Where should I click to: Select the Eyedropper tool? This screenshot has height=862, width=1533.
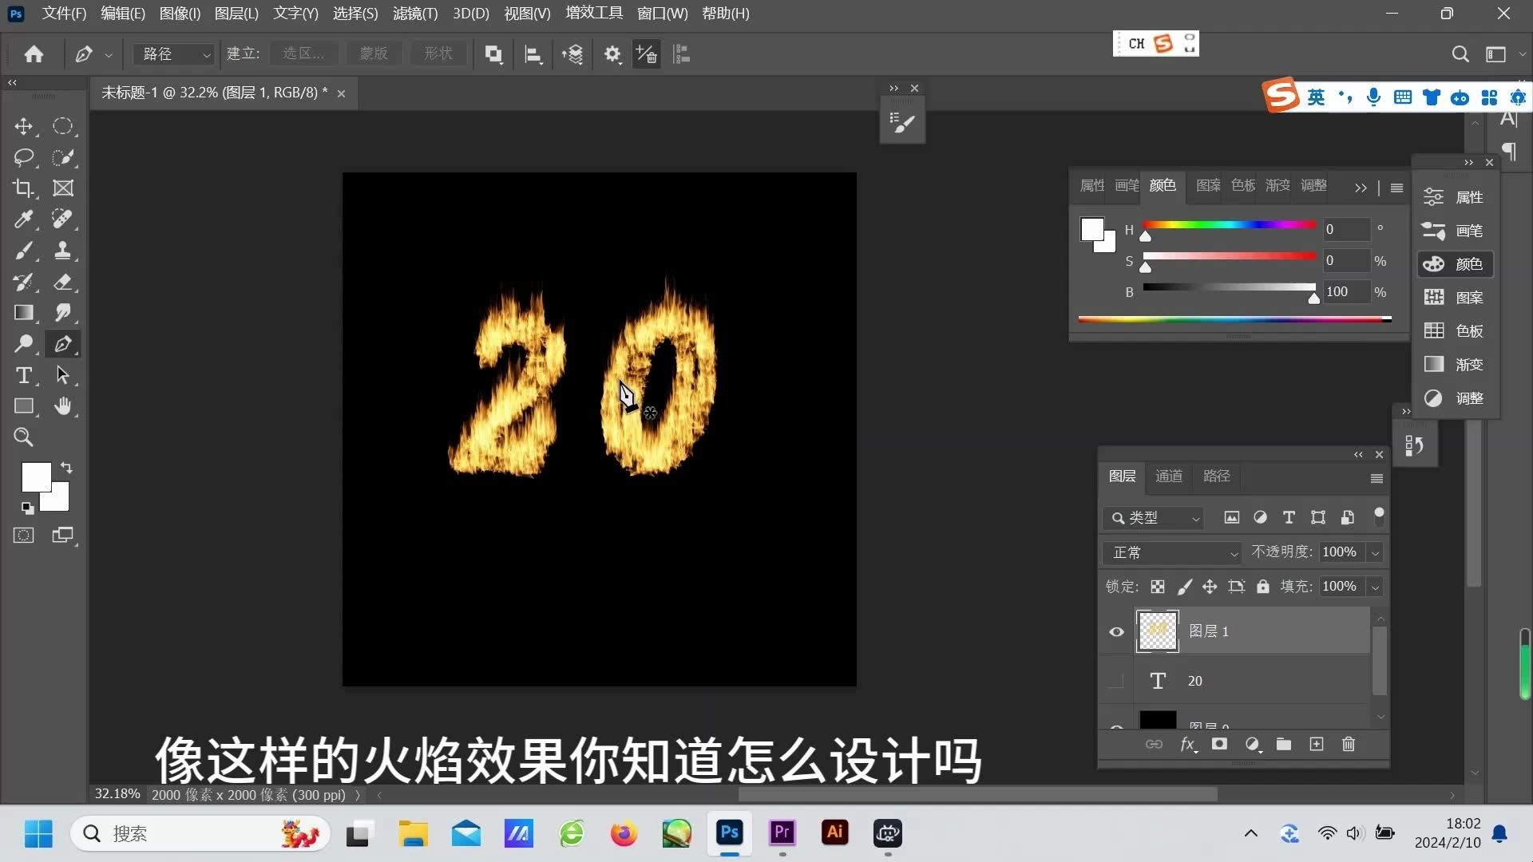[24, 219]
